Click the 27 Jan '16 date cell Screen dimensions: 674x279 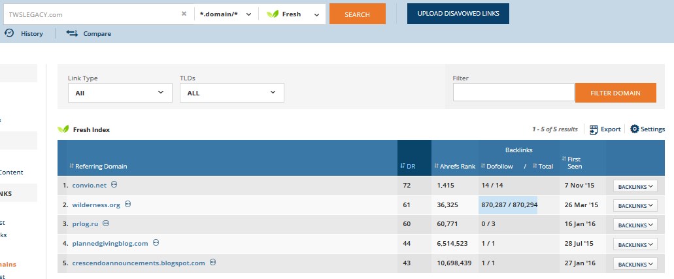[x=580, y=263]
